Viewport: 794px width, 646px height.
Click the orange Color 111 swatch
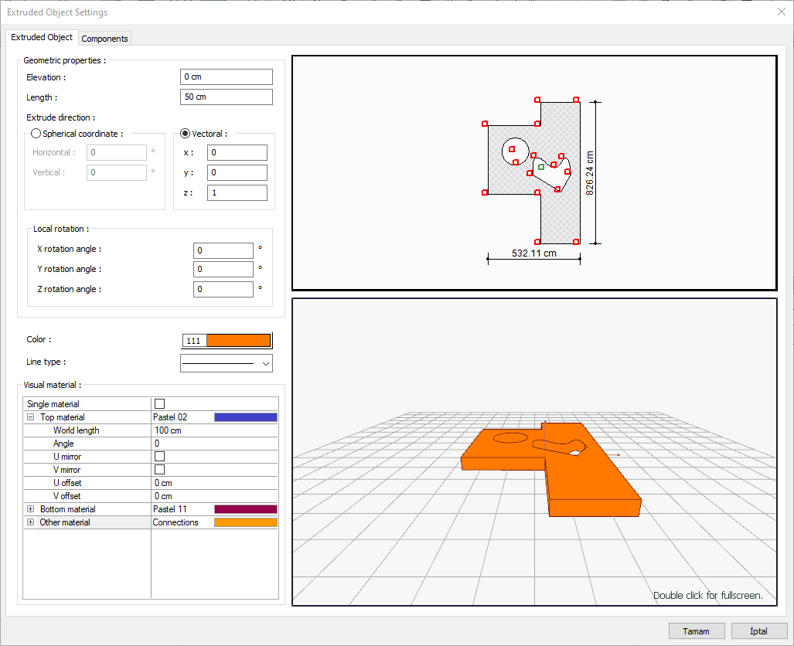[x=238, y=341]
